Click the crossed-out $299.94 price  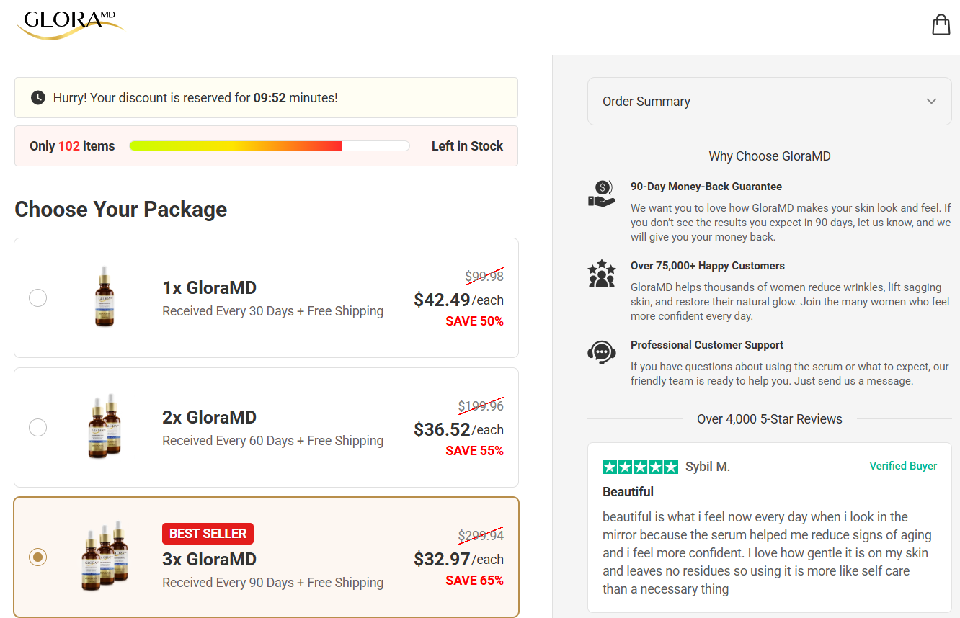481,535
